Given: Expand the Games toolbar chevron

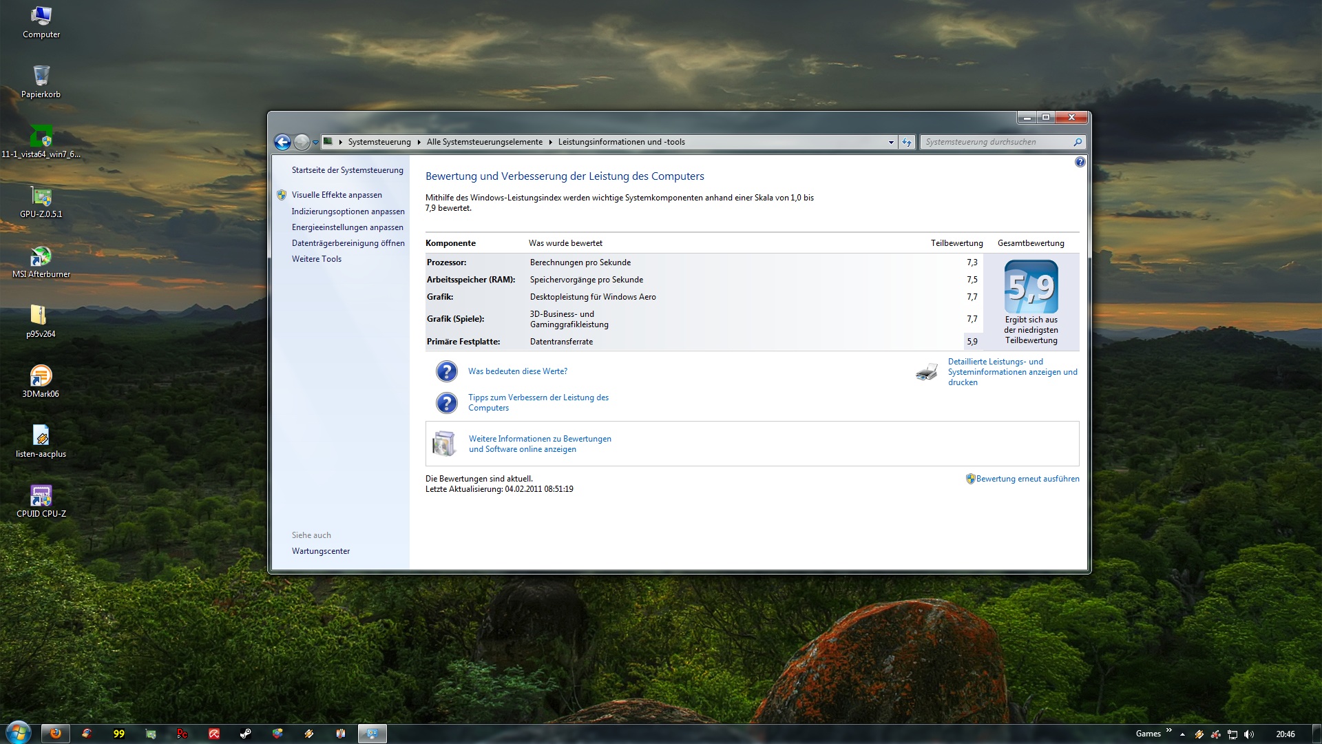Looking at the screenshot, I should point(1168,730).
